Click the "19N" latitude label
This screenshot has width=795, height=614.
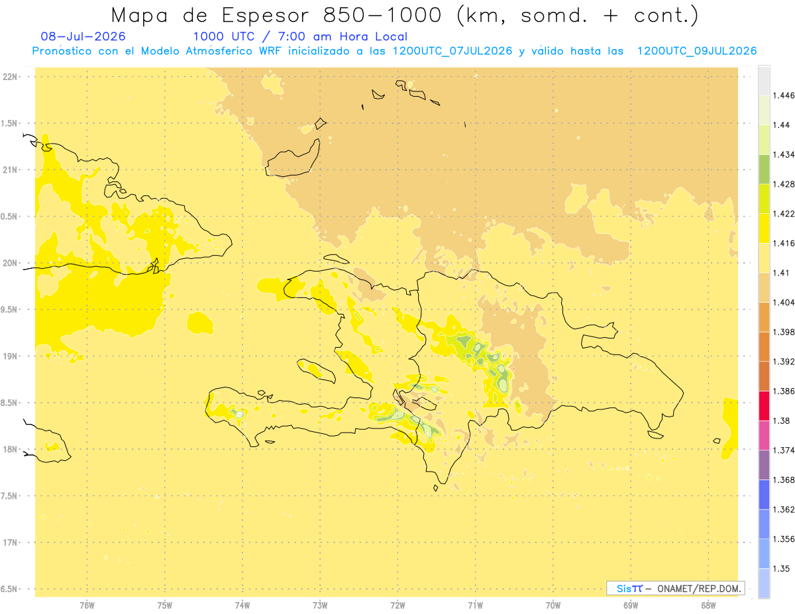click(x=9, y=356)
